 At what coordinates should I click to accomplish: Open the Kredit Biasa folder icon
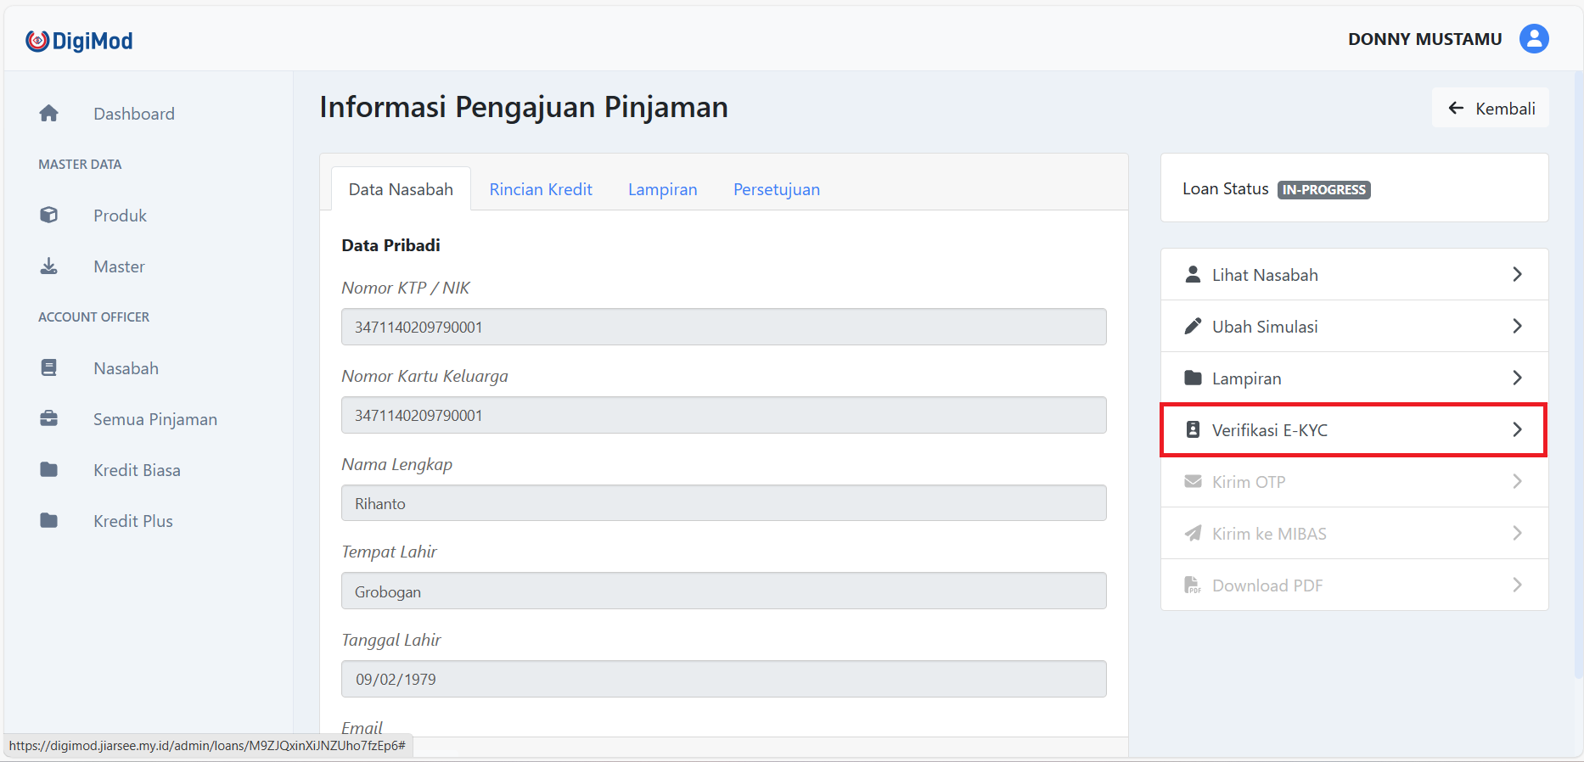click(49, 470)
